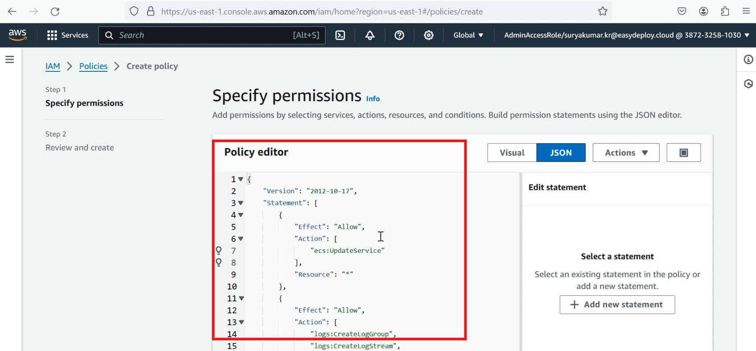Open the help question mark icon

pyautogui.click(x=399, y=35)
